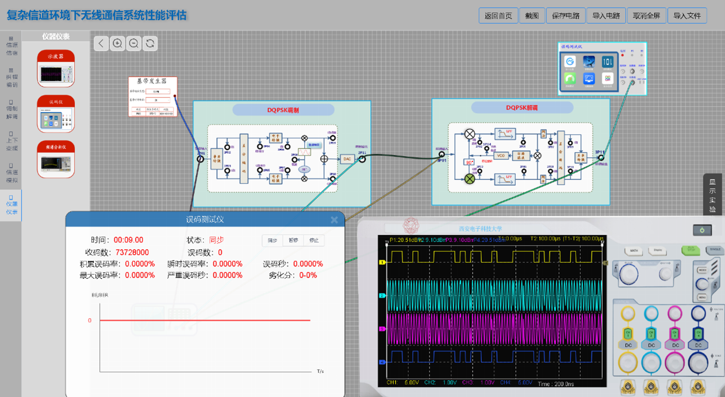Collapse panel with the back arrow icon
Screen dimensions: 725x397
(101, 44)
